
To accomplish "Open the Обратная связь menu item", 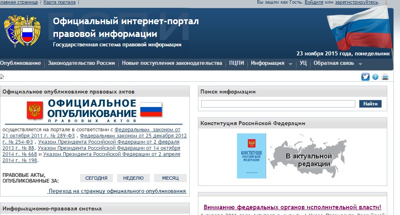I will [x=333, y=63].
